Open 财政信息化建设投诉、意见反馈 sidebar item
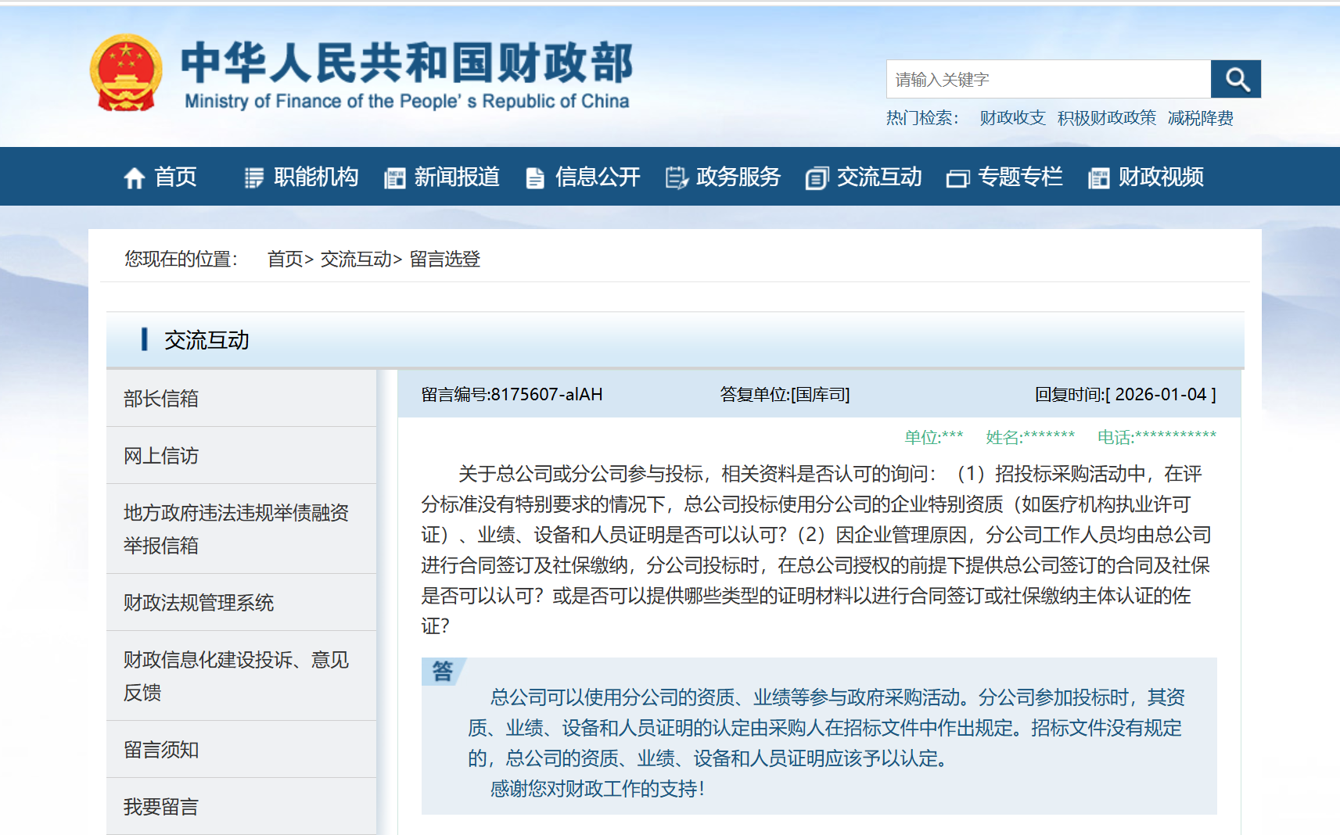Screen dimensions: 1340x835 click(x=241, y=676)
